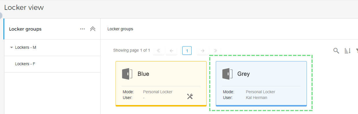
Task: Go to the last page
Action: pyautogui.click(x=215, y=51)
